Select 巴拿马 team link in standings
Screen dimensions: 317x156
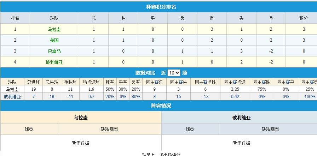point(54,51)
